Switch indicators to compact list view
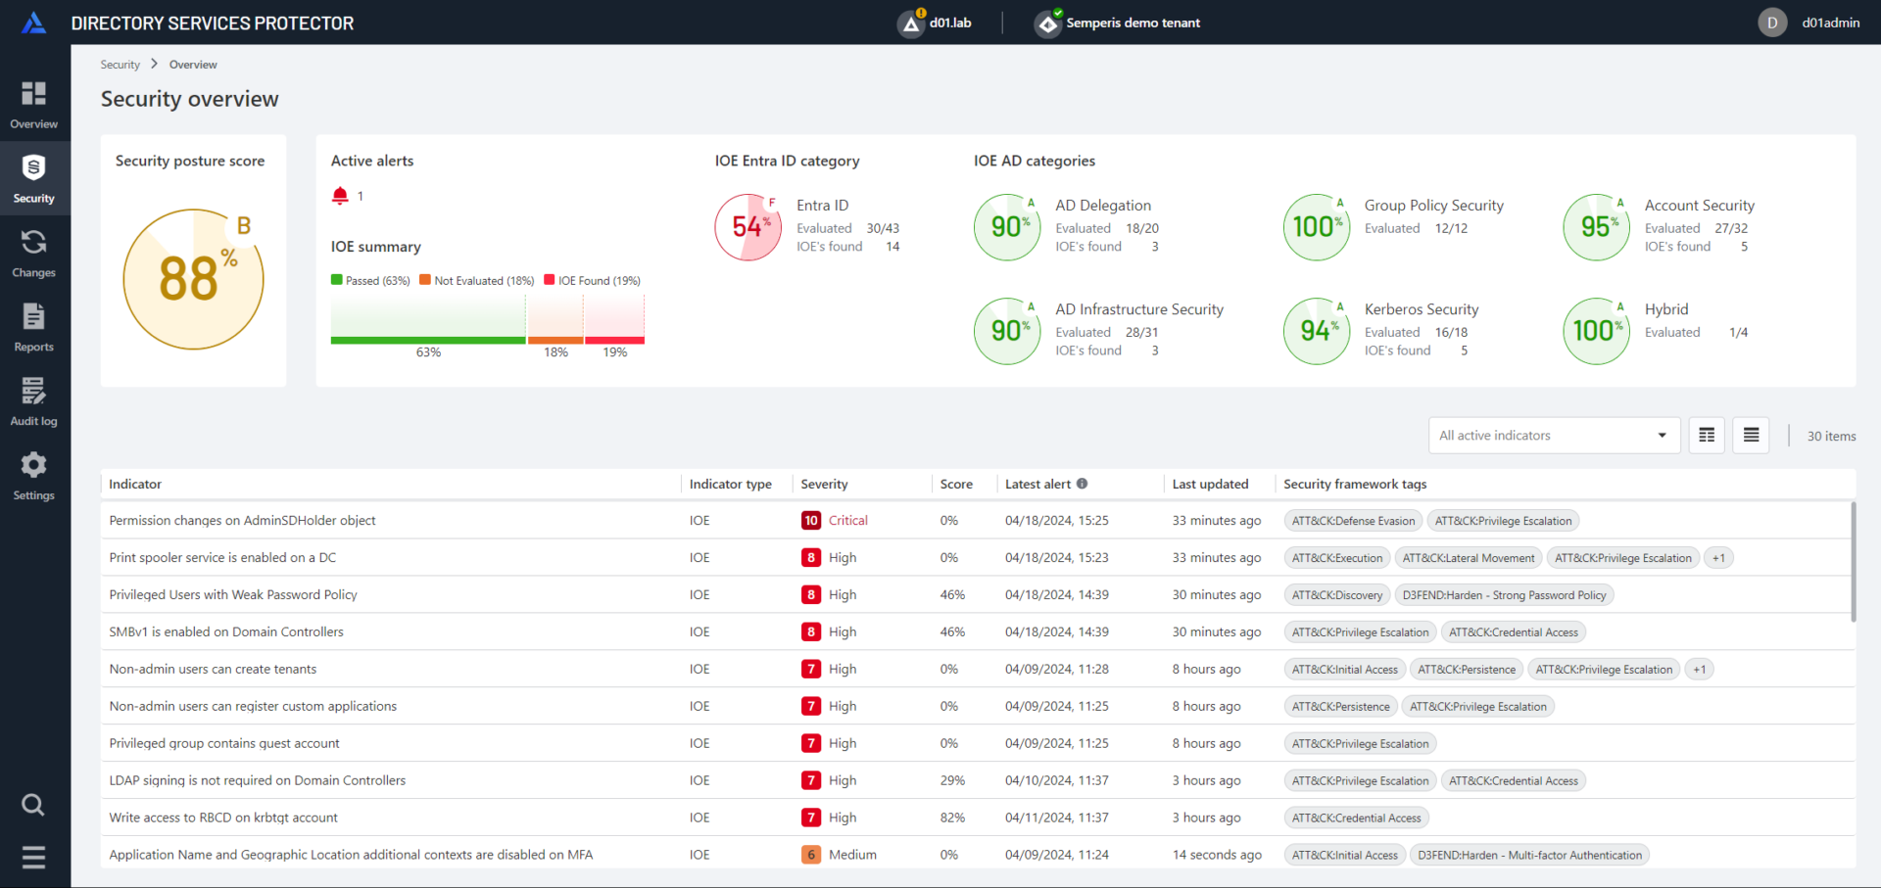This screenshot has width=1881, height=888. tap(1751, 435)
